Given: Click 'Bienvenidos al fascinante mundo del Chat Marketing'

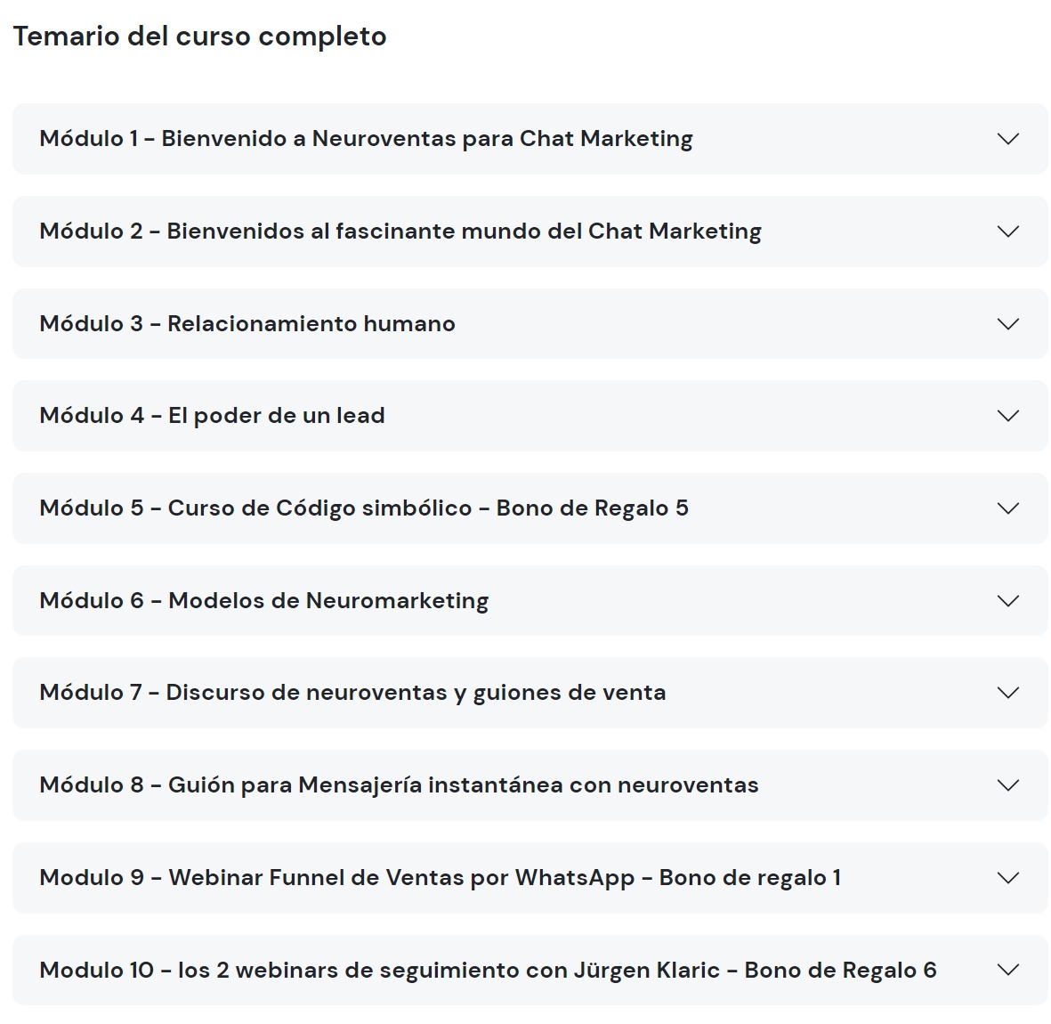Looking at the screenshot, I should point(464,232).
